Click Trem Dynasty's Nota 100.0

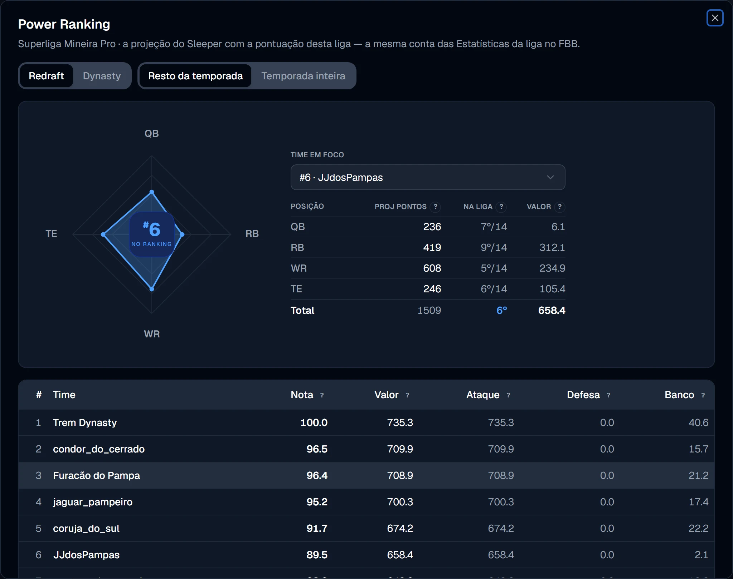[x=314, y=422]
